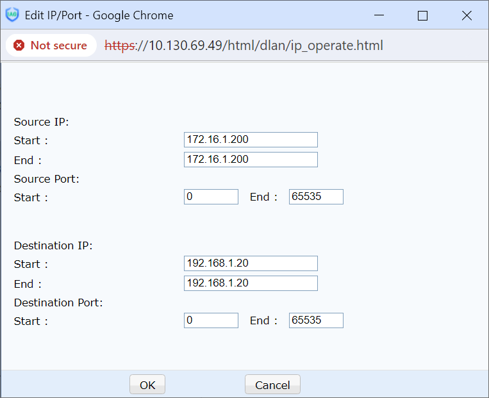This screenshot has width=489, height=398.
Task: Click the "Source IP:" label
Action: (x=41, y=122)
